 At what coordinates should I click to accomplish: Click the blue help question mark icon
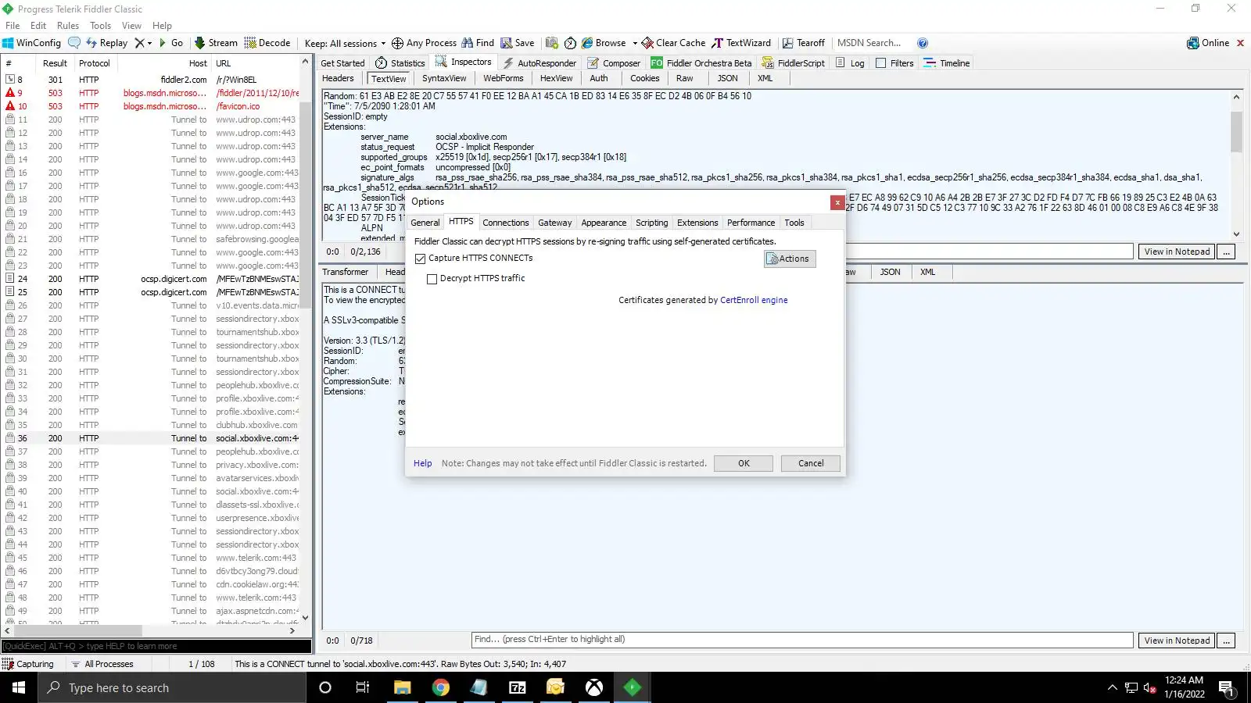923,43
